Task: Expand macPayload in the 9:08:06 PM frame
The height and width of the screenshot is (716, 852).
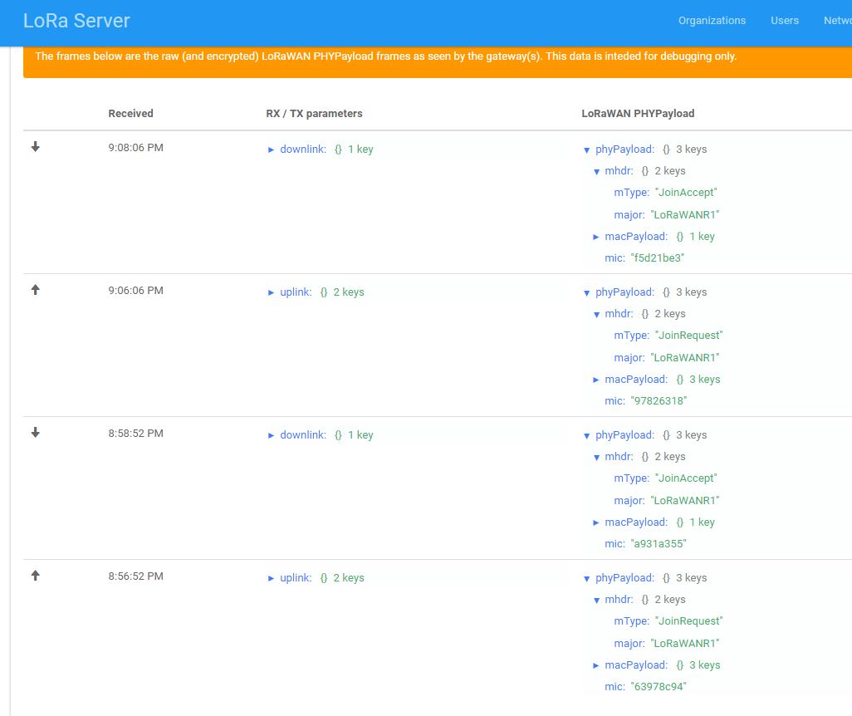Action: 596,237
